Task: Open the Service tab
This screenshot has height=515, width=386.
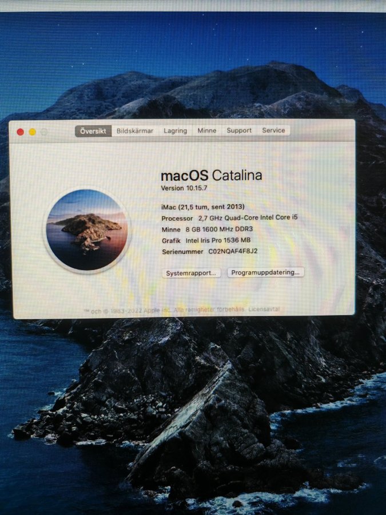Action: 273,131
